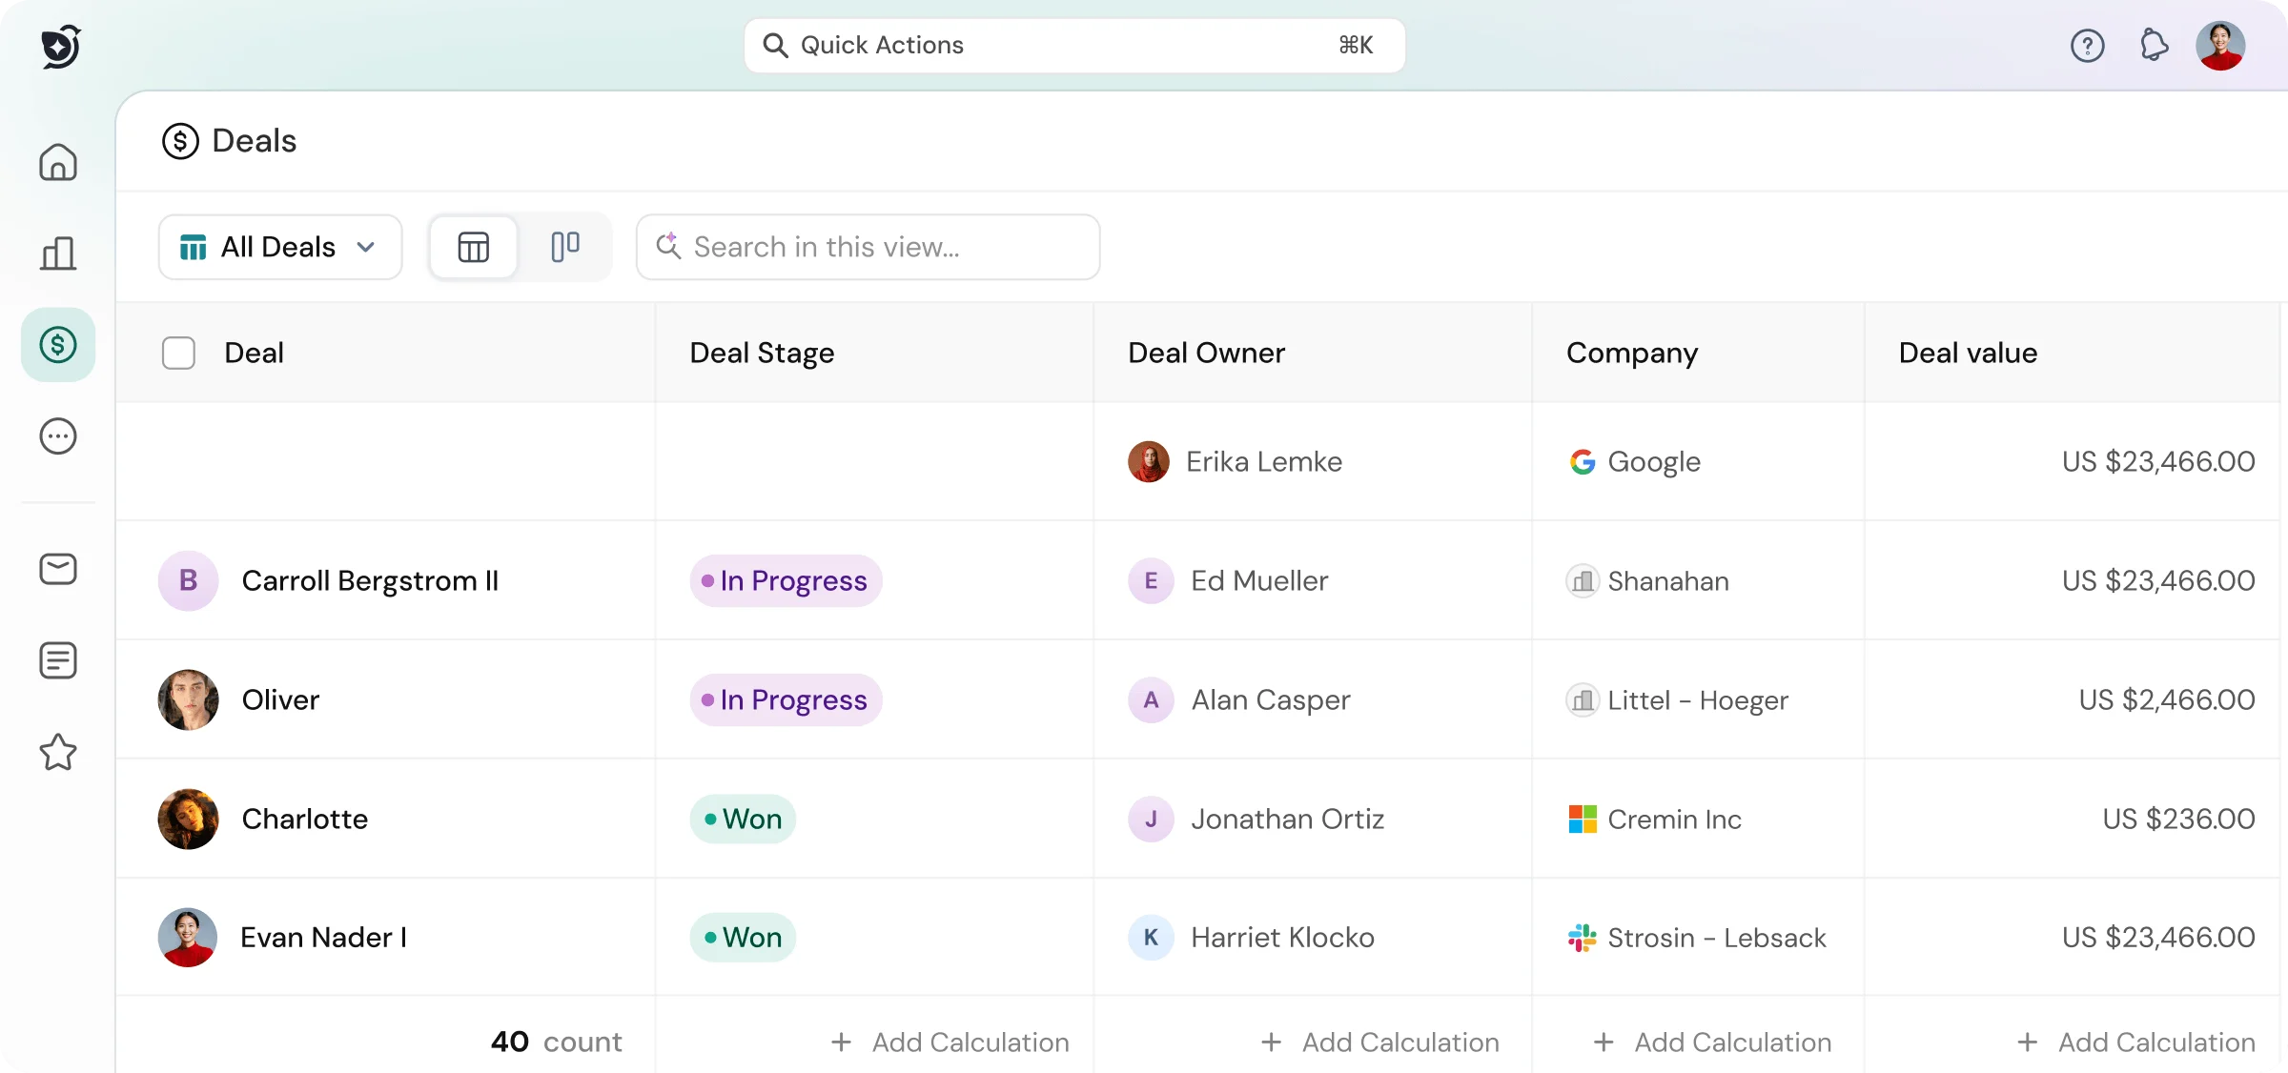Image resolution: width=2288 pixels, height=1073 pixels.
Task: Open the Carroll Bergstrom II deal
Action: [370, 581]
